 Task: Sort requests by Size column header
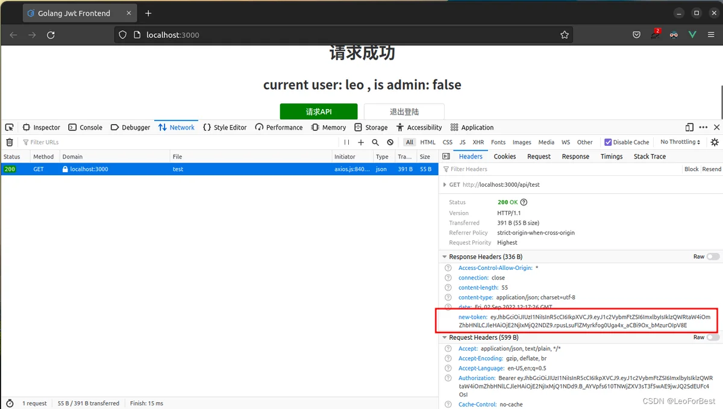click(427, 157)
